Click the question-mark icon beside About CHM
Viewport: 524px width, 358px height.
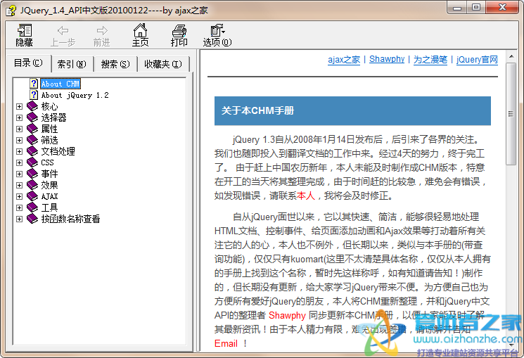(x=34, y=84)
